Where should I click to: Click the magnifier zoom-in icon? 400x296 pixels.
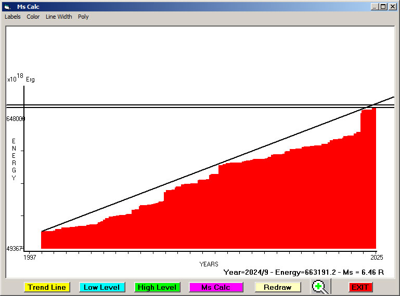[x=320, y=287]
